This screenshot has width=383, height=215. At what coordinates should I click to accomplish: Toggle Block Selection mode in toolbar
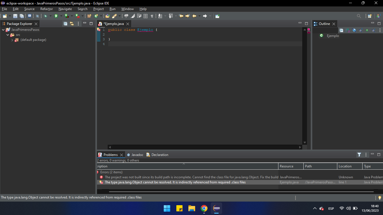click(x=146, y=16)
